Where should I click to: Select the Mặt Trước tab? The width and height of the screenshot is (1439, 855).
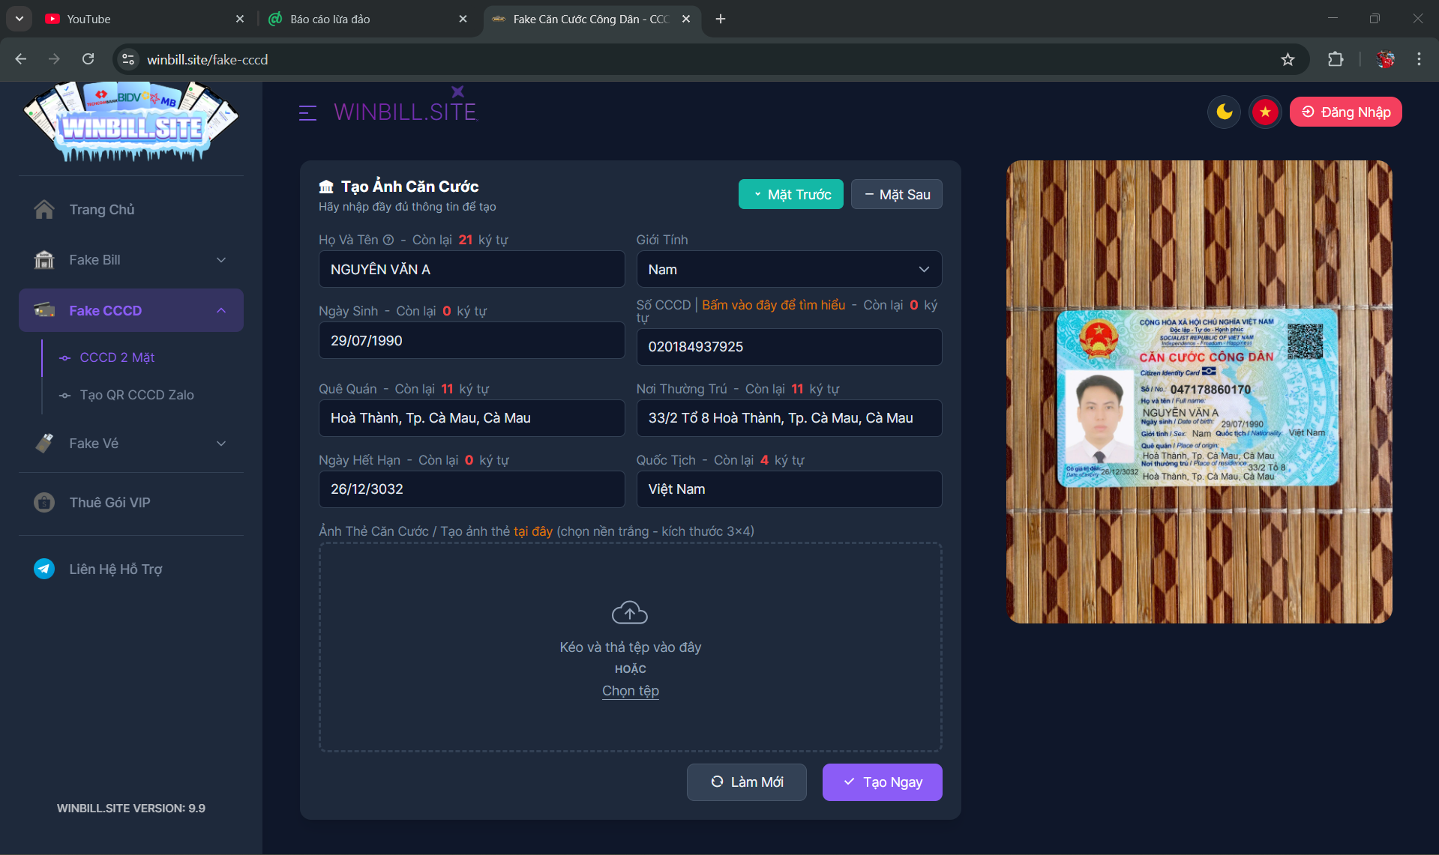(791, 194)
